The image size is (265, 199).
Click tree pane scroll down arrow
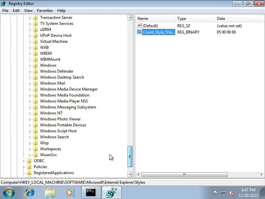tap(130, 174)
